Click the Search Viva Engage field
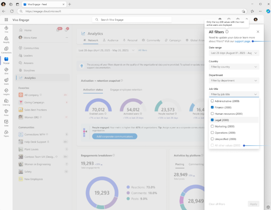Image resolution: width=271 pixels, height=210 pixels. pos(132,20)
